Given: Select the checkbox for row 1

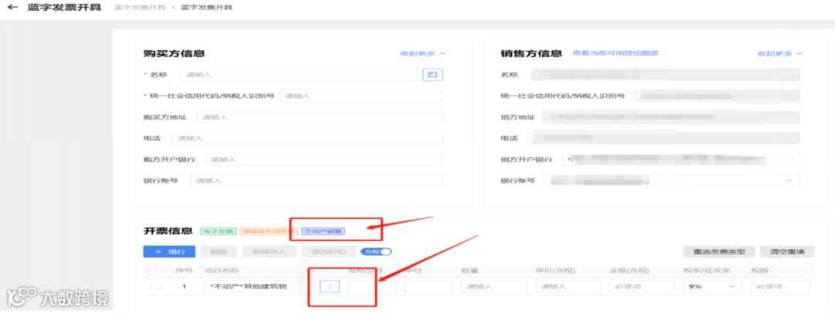Looking at the screenshot, I should [155, 287].
